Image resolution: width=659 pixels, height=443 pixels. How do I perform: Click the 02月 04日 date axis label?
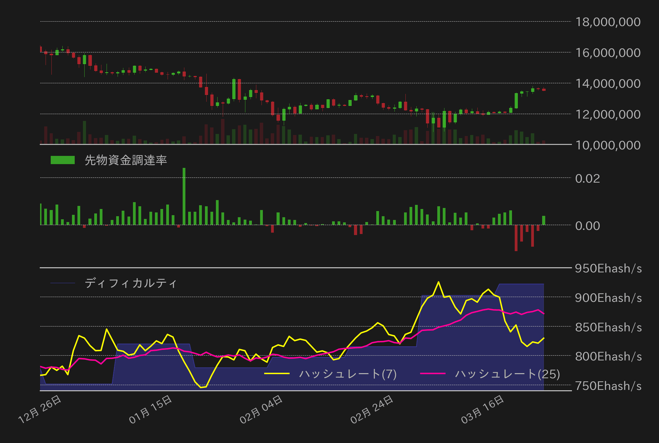(261, 409)
